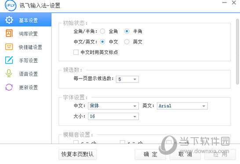Viewport: 240px width, 164px height.
Task: Open 词库设置 tab
Action: pos(25,33)
